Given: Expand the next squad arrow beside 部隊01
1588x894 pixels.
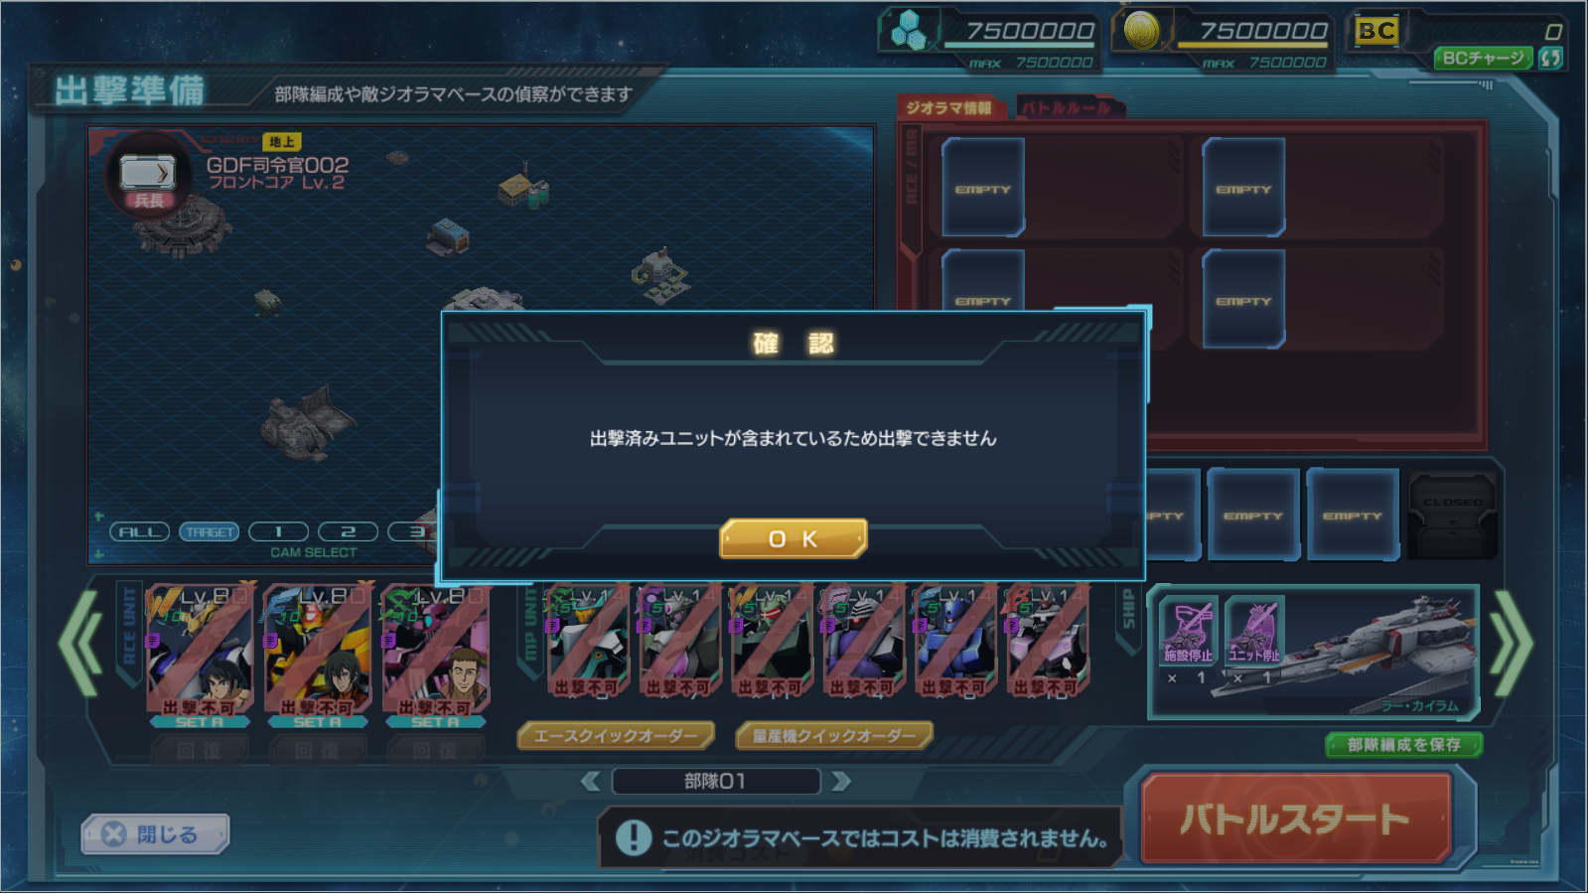Looking at the screenshot, I should tap(841, 782).
